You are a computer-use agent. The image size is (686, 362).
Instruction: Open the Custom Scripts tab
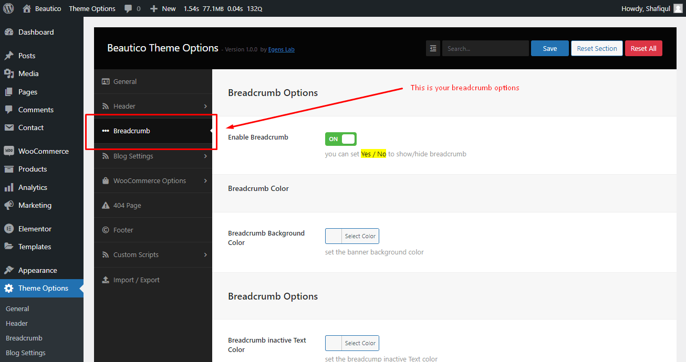pyautogui.click(x=153, y=254)
